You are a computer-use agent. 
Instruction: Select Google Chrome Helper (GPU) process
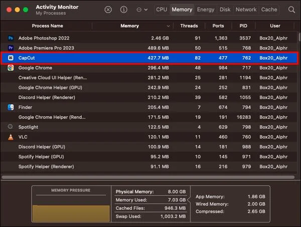click(50, 87)
